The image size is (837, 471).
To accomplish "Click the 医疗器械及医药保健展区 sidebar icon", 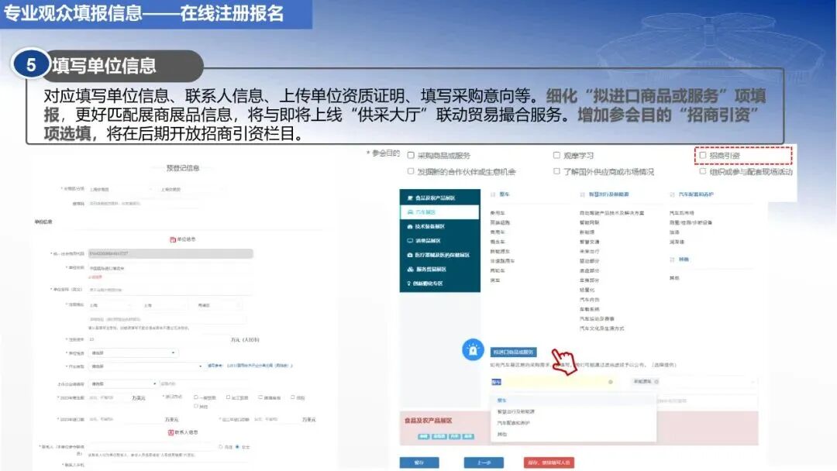I will 410,253.
